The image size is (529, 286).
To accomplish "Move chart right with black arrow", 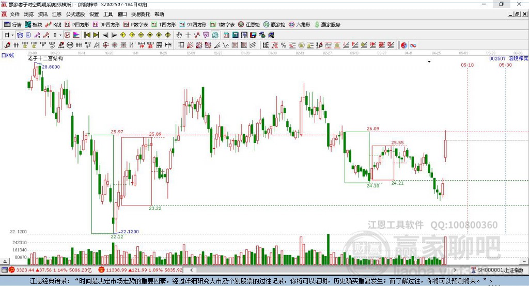I will 114,35.
